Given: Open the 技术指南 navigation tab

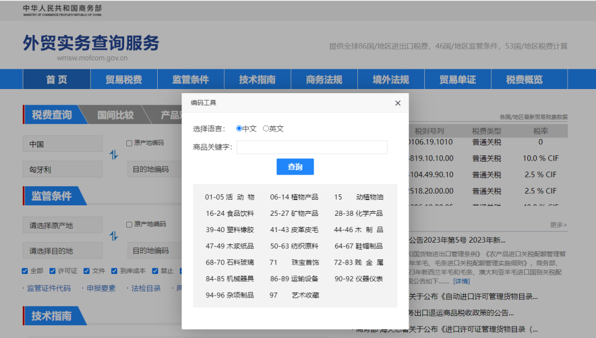Looking at the screenshot, I should coord(257,79).
